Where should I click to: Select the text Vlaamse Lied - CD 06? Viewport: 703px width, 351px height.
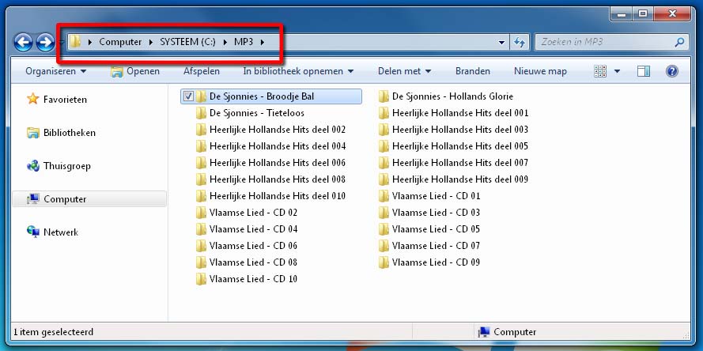pyautogui.click(x=253, y=246)
